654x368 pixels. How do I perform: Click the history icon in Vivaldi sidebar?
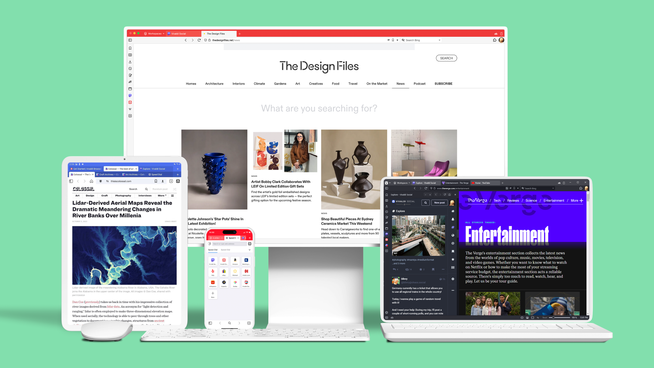tap(130, 68)
